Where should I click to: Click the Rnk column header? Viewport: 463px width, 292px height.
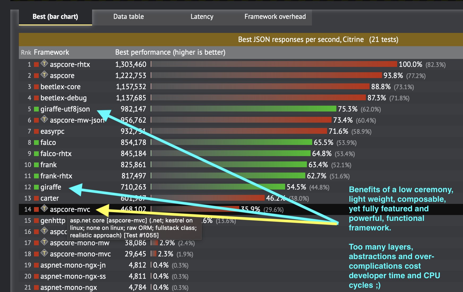[x=26, y=53]
